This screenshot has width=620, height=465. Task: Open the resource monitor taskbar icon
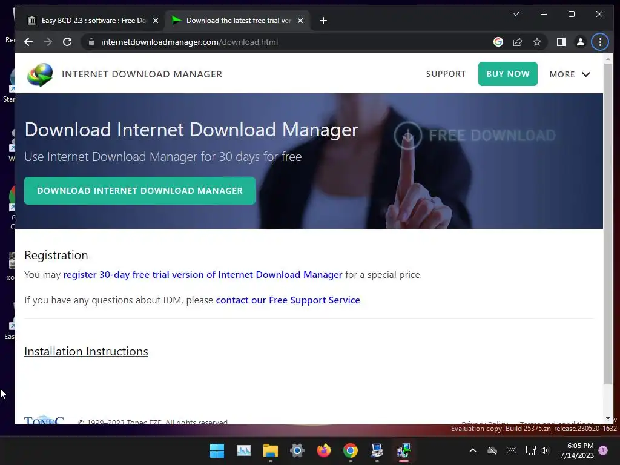[x=243, y=450]
